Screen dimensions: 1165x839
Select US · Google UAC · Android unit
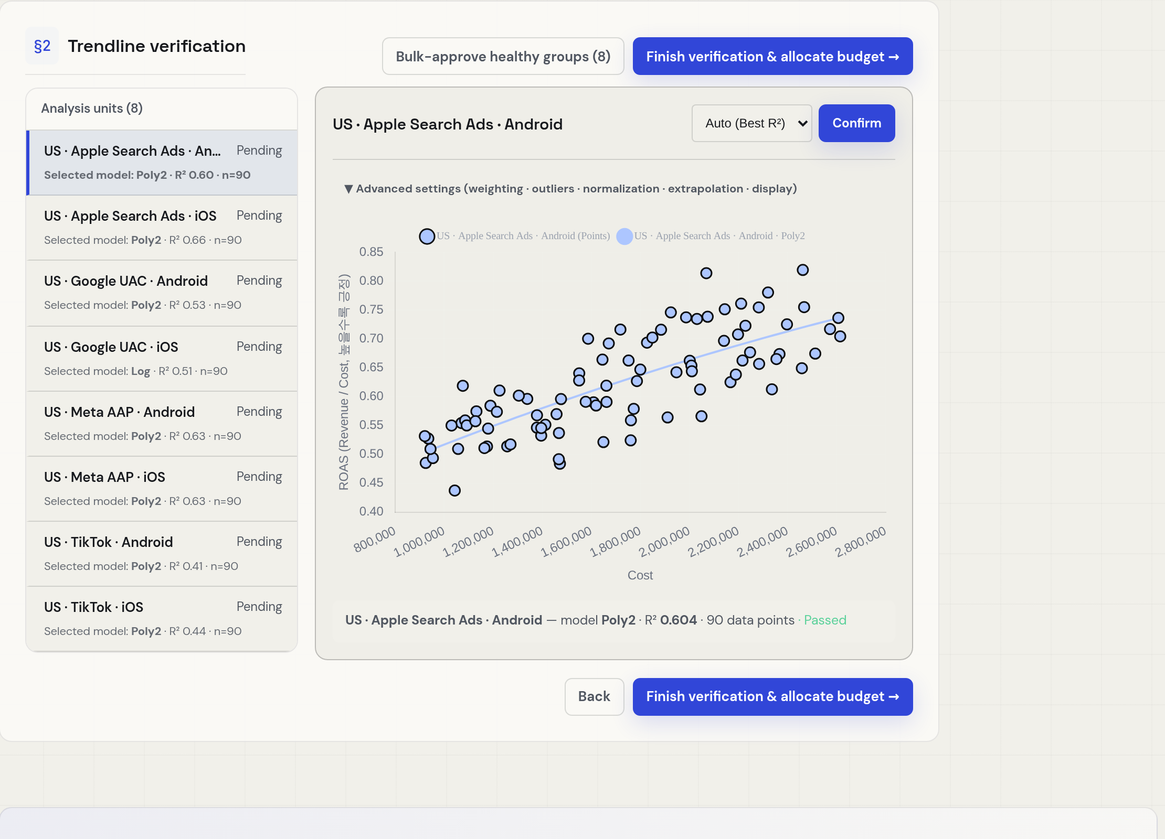click(162, 293)
